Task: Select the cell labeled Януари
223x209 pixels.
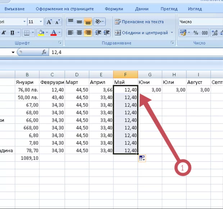Action: tap(27, 82)
